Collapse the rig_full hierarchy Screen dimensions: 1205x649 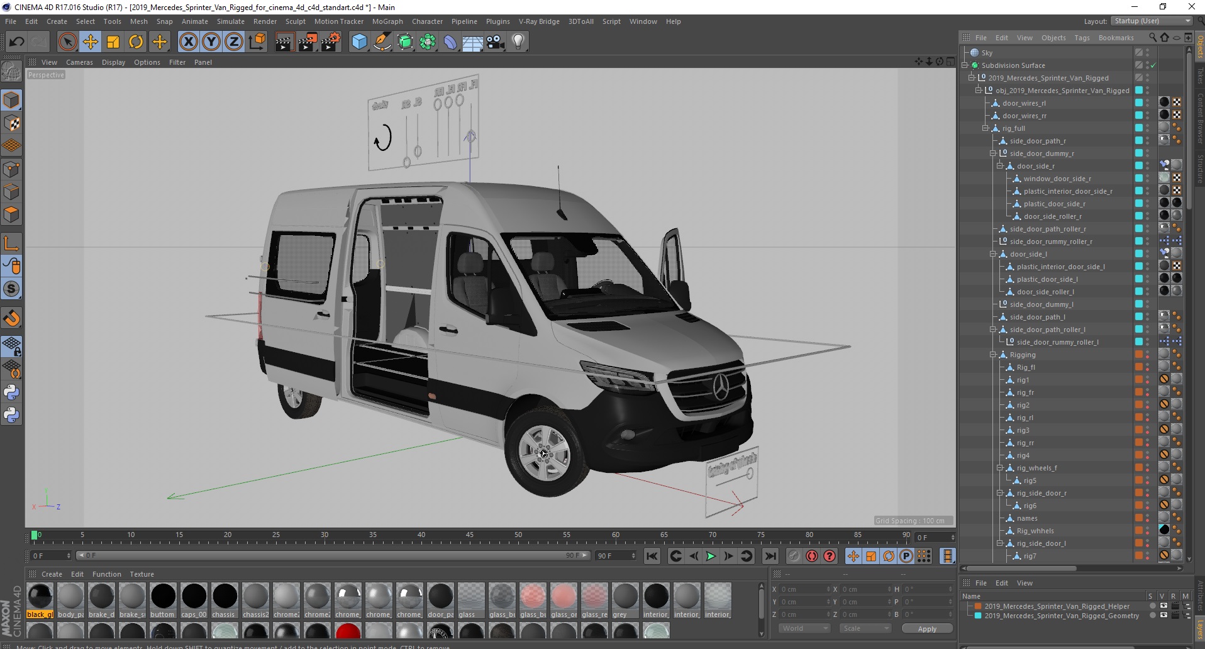[x=986, y=128]
